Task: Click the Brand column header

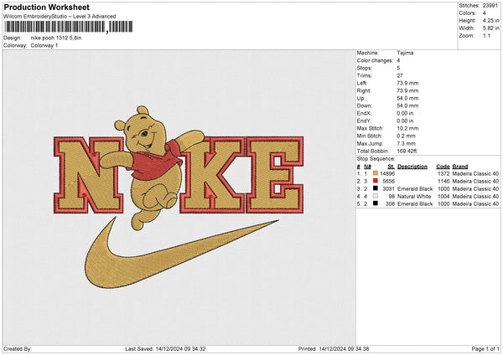Action: tap(460, 167)
